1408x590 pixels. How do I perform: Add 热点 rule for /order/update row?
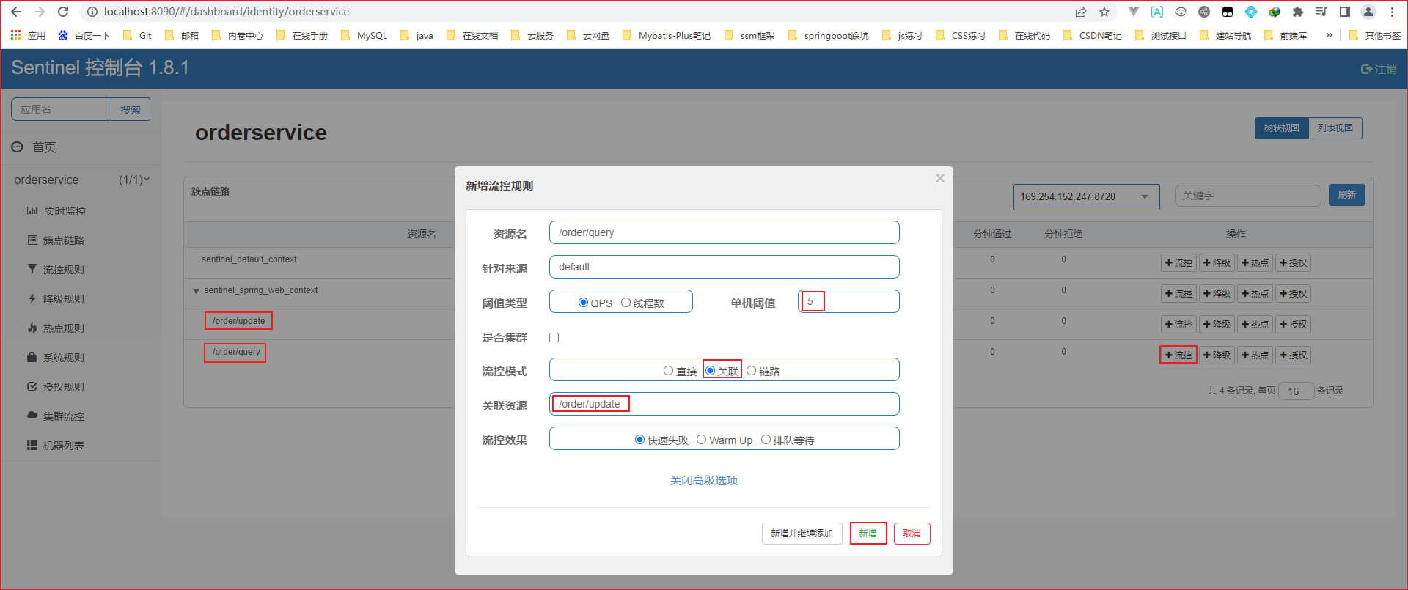pos(1255,324)
